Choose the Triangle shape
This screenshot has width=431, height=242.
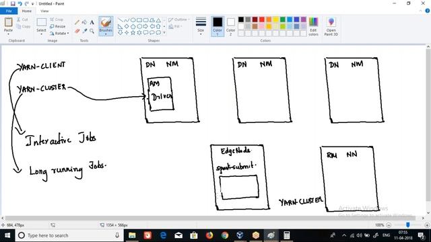tap(158, 20)
